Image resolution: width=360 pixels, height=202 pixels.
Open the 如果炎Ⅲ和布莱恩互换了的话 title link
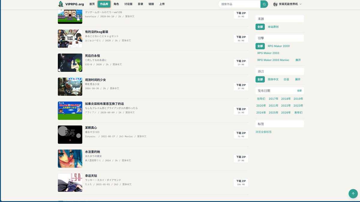(x=104, y=104)
